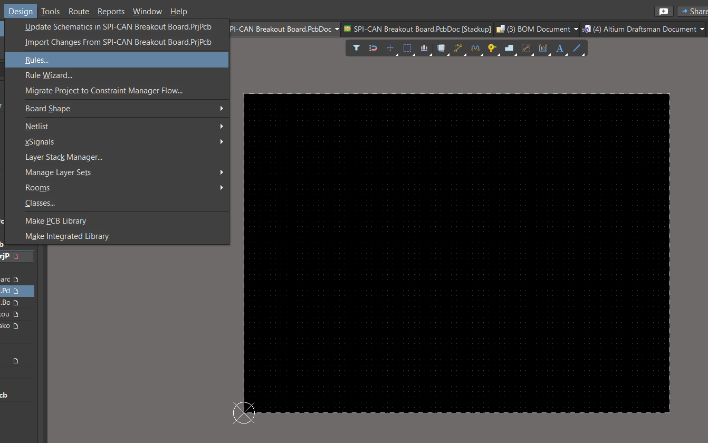The image size is (708, 443).
Task: Click the selection filter funnel icon
Action: click(357, 48)
